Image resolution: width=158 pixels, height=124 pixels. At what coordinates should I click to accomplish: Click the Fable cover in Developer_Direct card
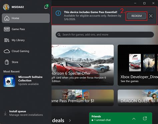click(x=149, y=63)
